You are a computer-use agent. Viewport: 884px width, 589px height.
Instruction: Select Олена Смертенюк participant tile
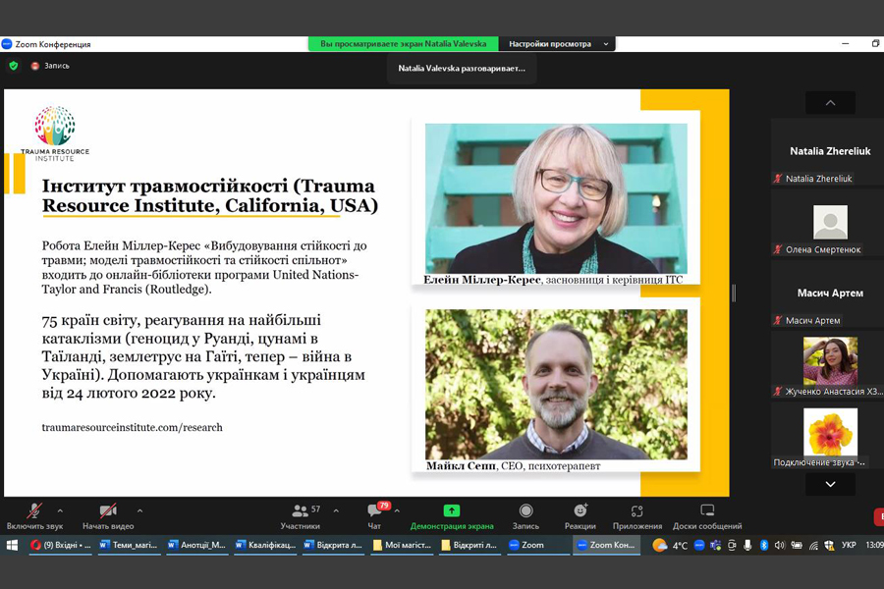click(x=829, y=223)
